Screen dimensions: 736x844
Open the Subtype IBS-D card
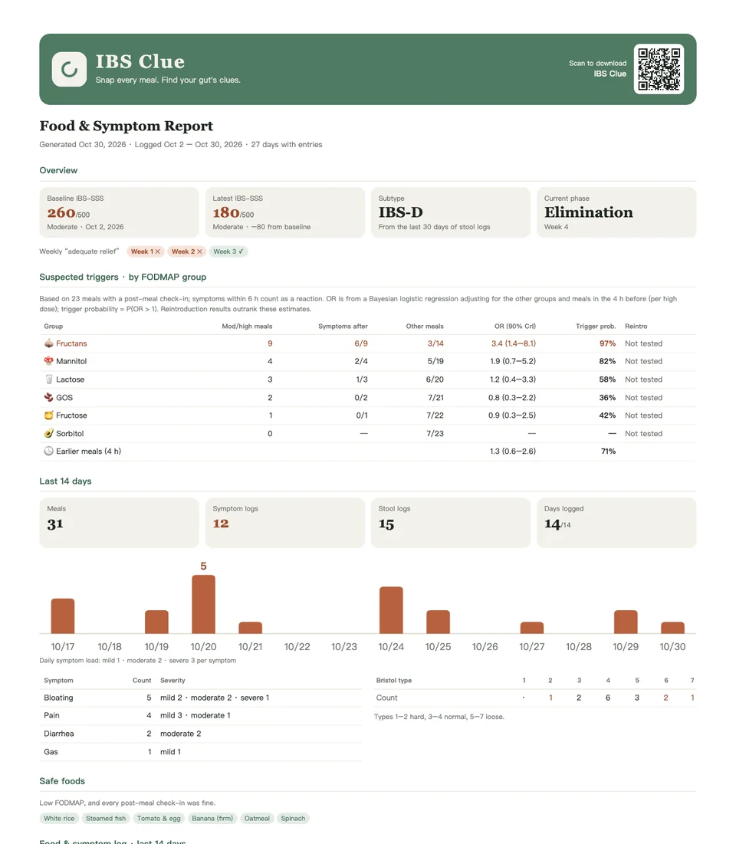tap(451, 212)
